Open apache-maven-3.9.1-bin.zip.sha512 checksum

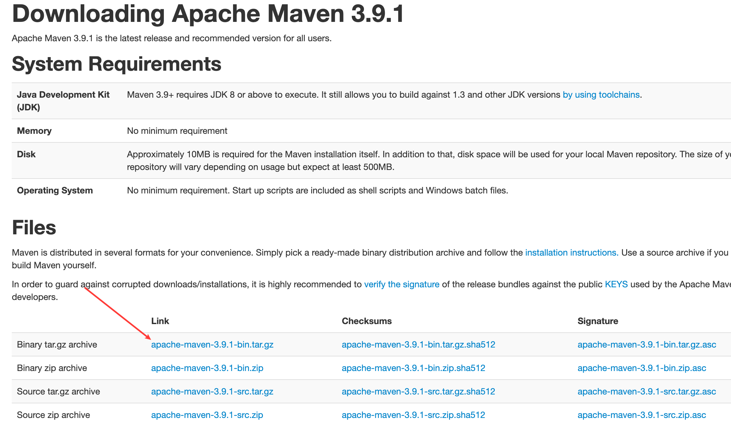click(413, 368)
